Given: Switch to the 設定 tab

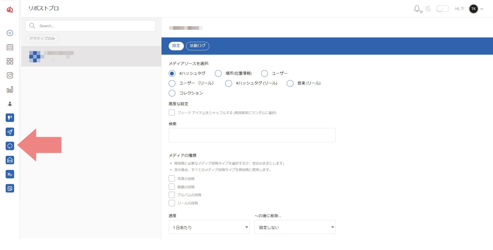Looking at the screenshot, I should coord(176,46).
